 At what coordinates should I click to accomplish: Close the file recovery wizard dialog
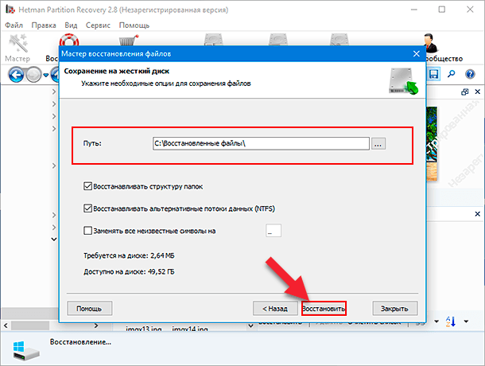[417, 54]
